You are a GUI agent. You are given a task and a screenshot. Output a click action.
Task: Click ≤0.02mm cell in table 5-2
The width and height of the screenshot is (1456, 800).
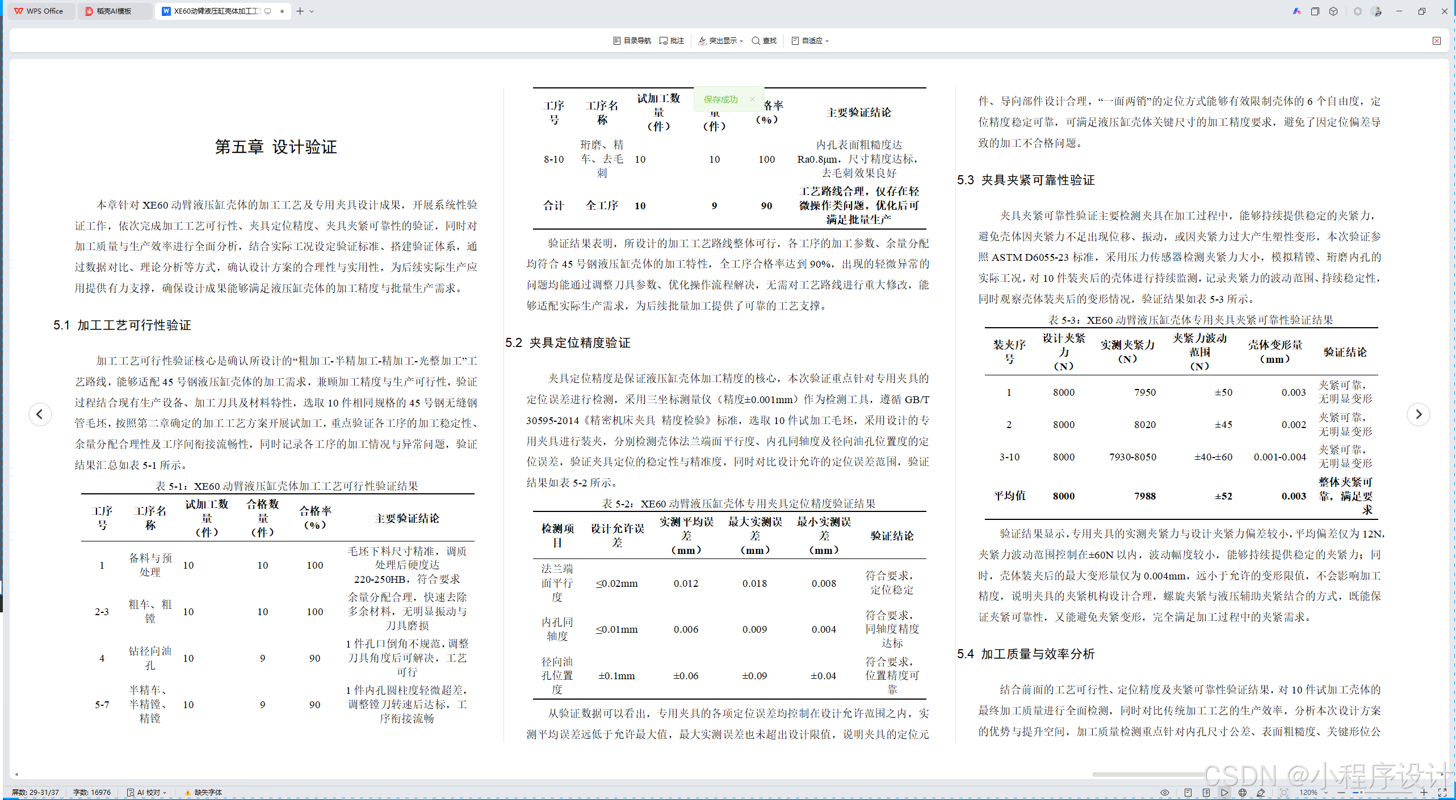tap(616, 583)
